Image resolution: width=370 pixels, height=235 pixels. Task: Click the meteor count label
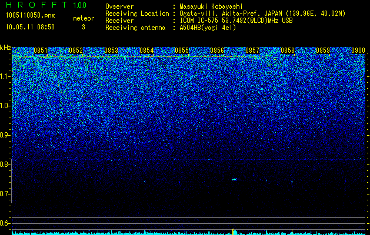84,18
